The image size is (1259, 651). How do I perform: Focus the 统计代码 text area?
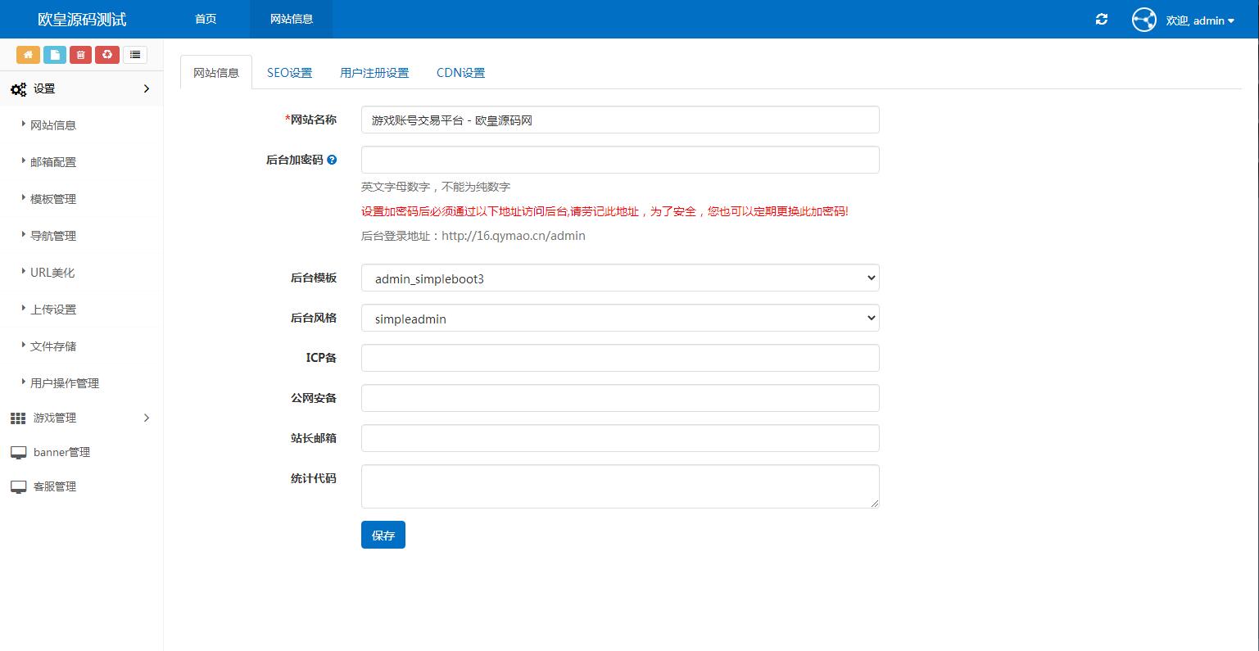[x=619, y=486]
